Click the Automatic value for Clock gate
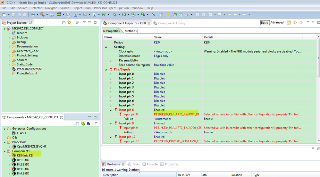 point(163,51)
